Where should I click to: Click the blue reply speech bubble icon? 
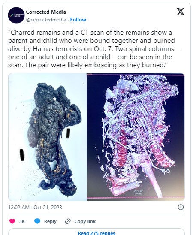click(37, 221)
